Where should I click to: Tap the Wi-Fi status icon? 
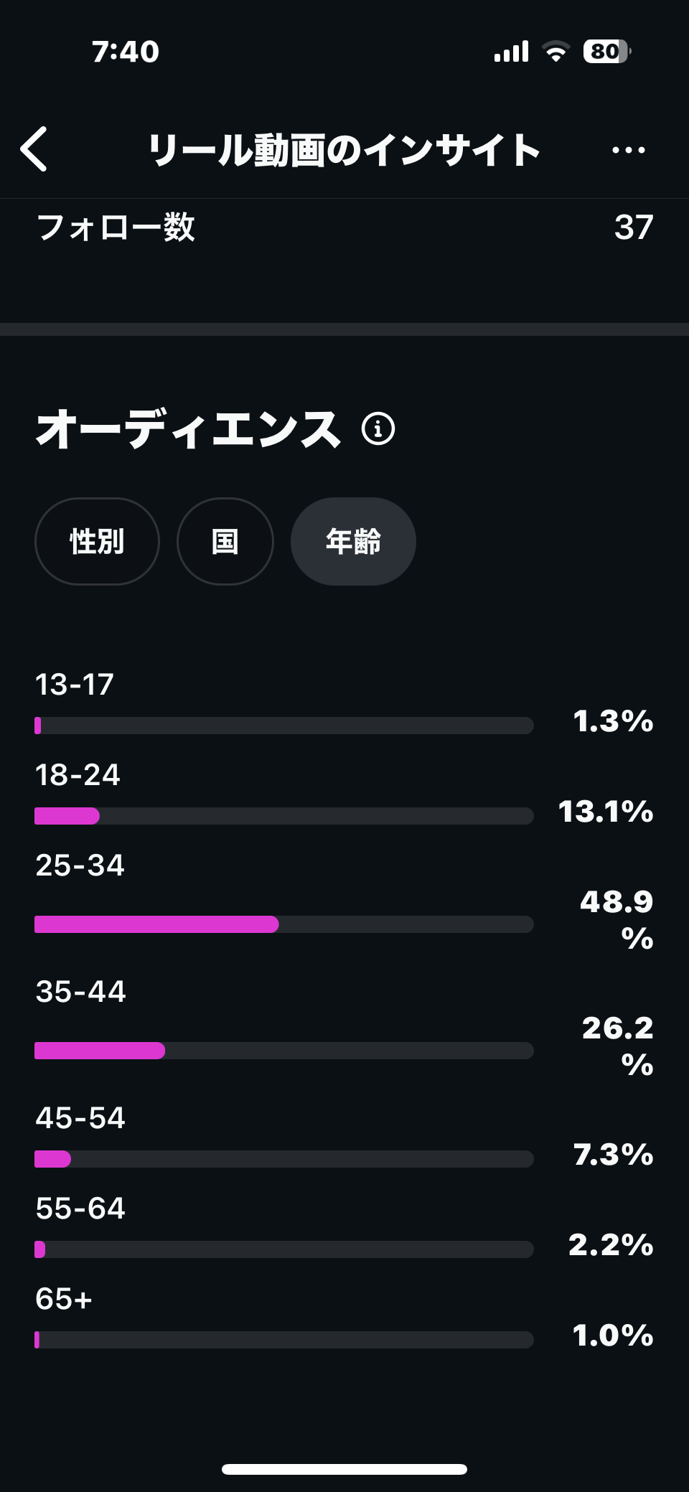pyautogui.click(x=556, y=52)
